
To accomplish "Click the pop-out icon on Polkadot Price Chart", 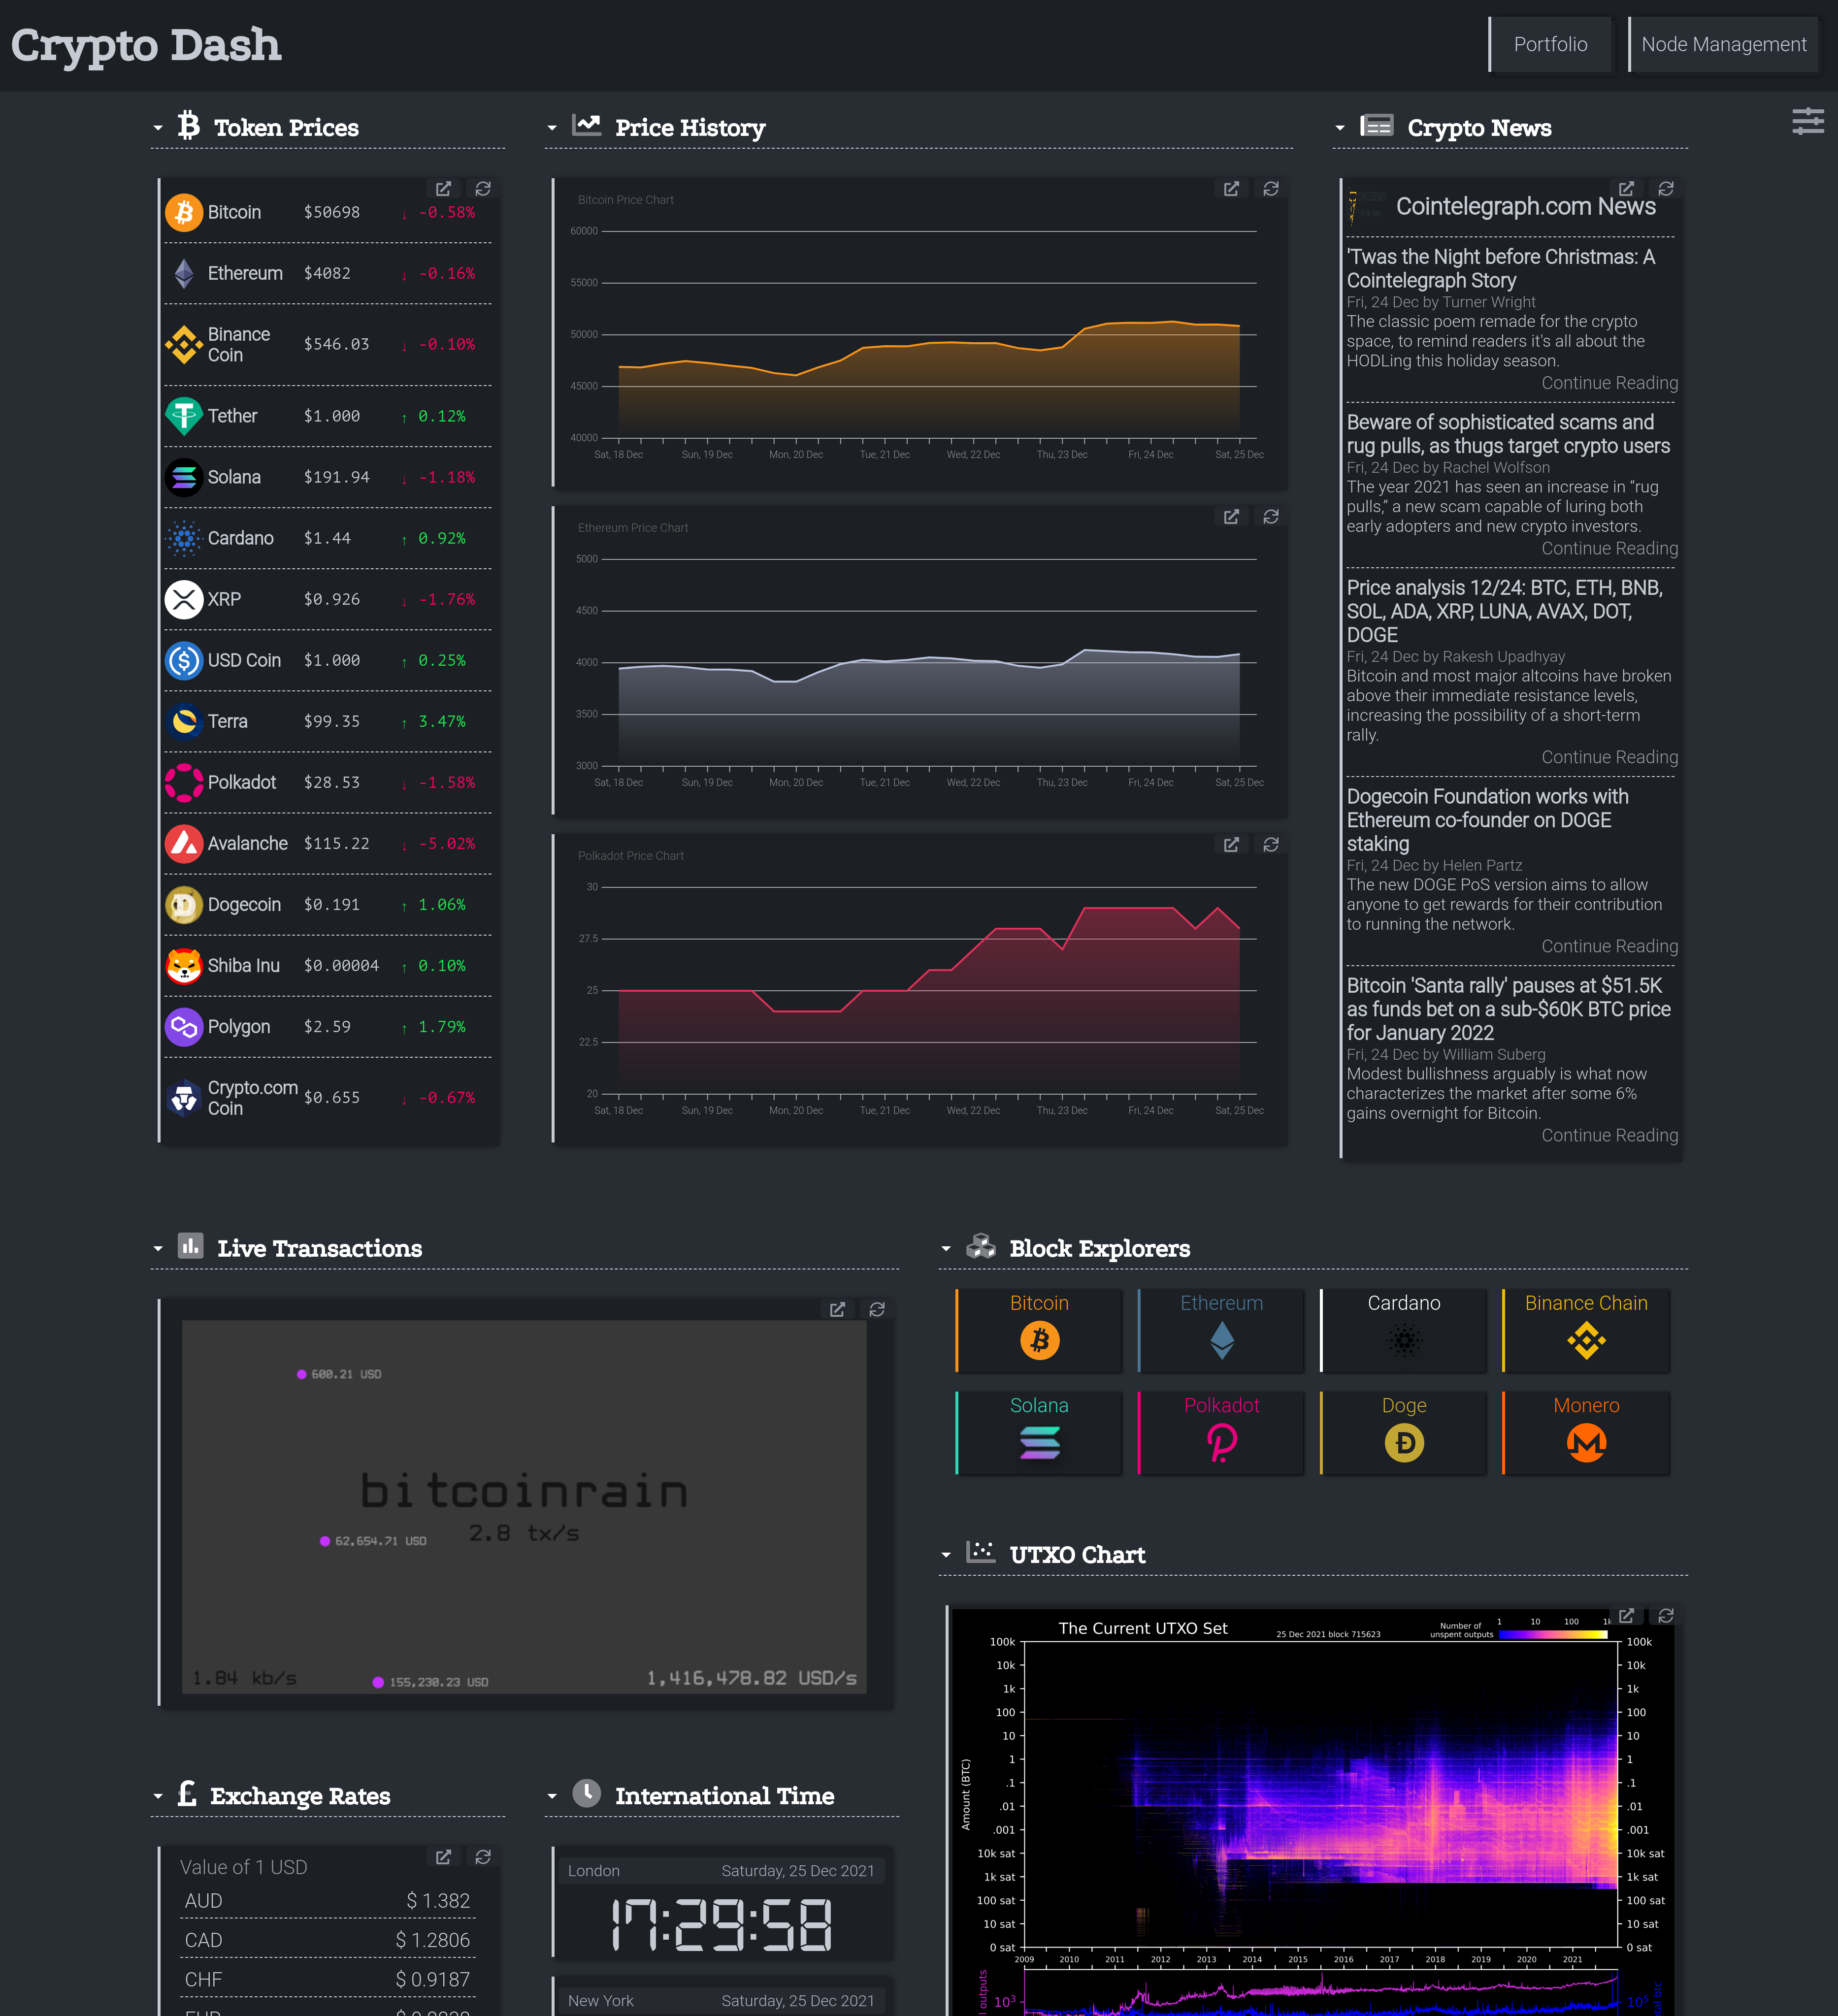I will (1231, 845).
